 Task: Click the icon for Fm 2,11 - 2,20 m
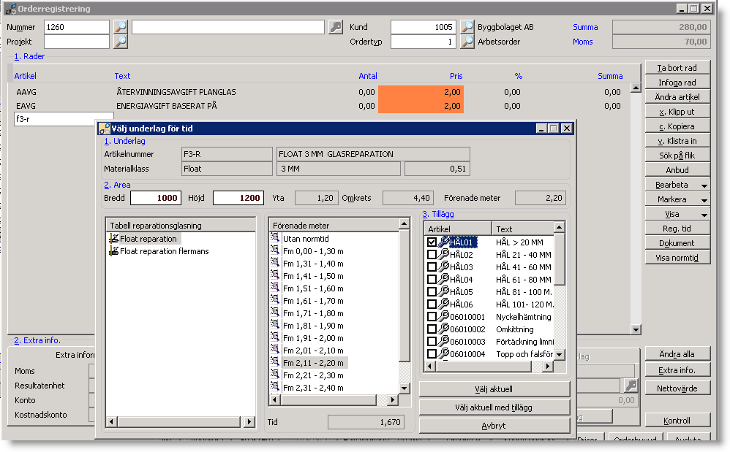pyautogui.click(x=275, y=362)
